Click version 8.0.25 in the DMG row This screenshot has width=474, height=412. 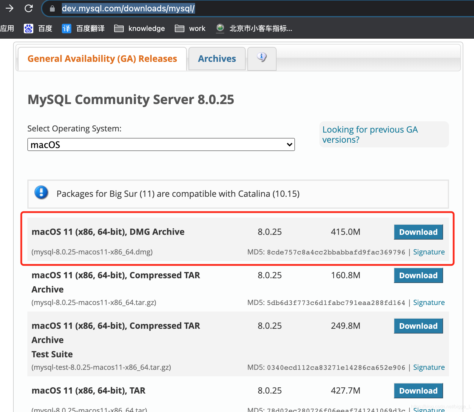pos(270,232)
